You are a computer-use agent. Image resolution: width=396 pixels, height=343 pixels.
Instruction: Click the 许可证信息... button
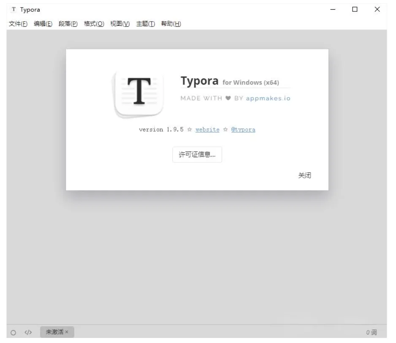(197, 155)
